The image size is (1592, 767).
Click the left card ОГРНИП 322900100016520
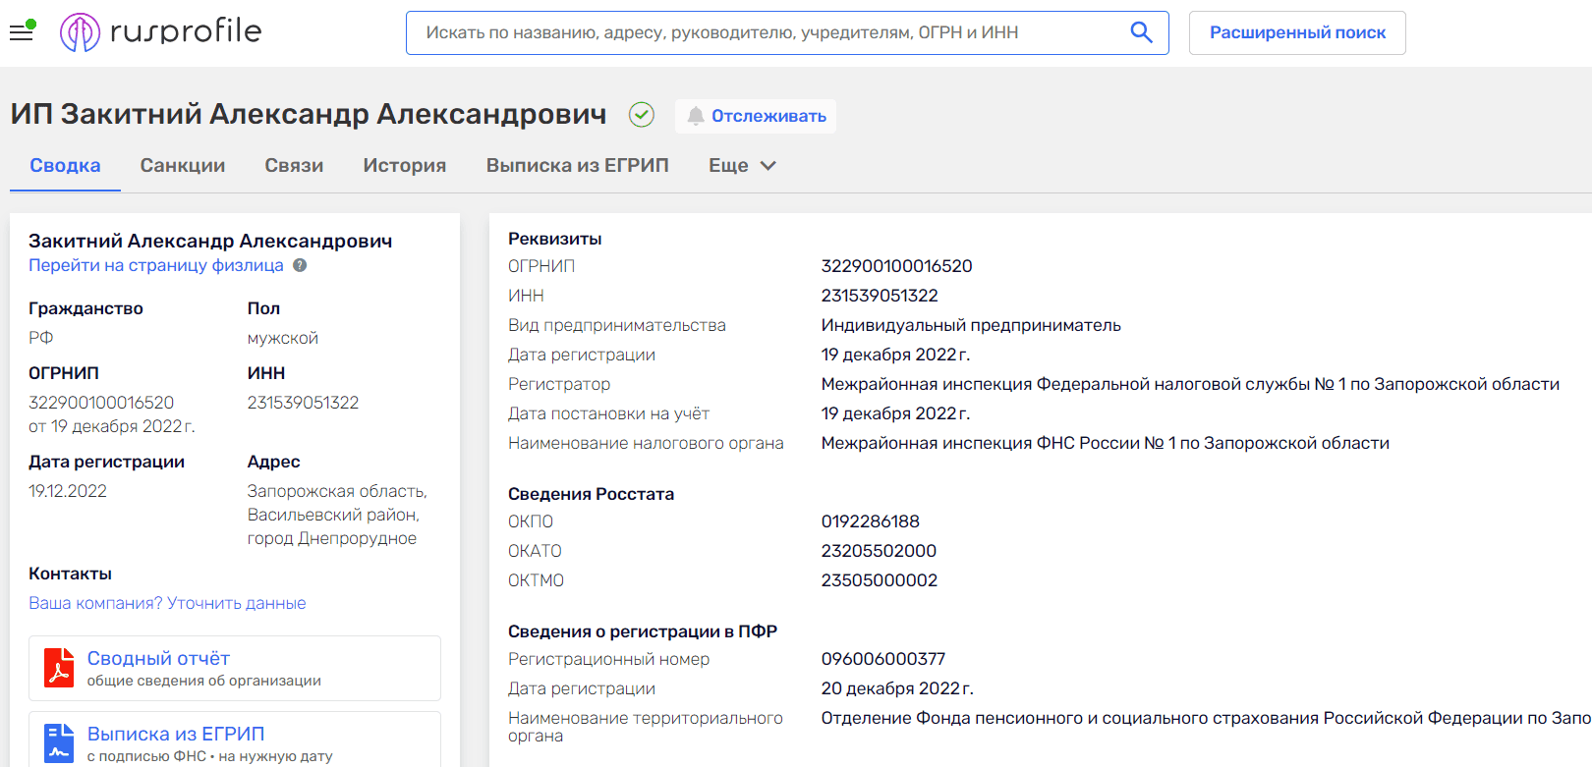click(x=101, y=403)
